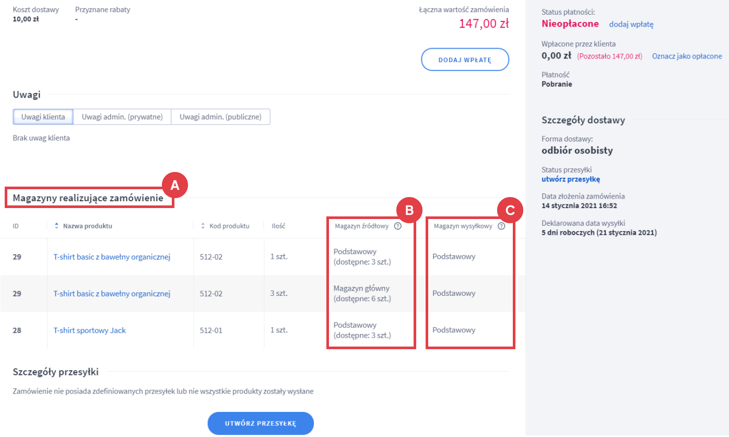Open second T-shirt basic z bawełny organicznej row
Viewport: 729px width, 437px height.
[113, 293]
